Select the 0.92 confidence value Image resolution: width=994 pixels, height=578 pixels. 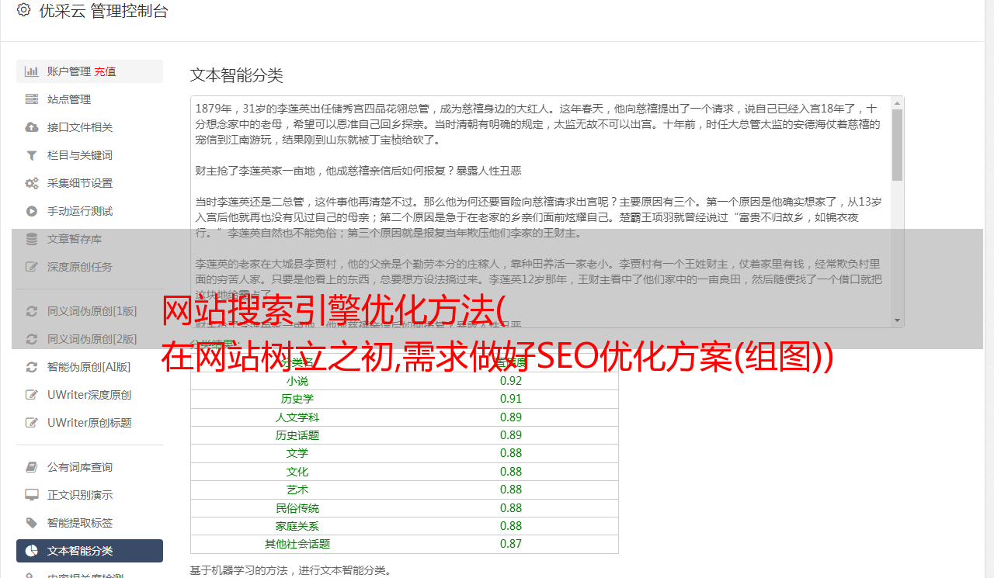pyautogui.click(x=511, y=381)
